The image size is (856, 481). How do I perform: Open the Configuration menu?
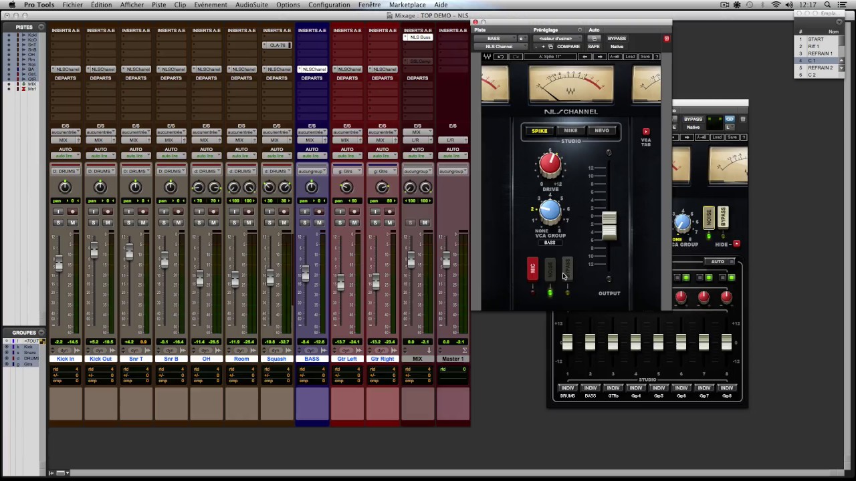tap(329, 5)
